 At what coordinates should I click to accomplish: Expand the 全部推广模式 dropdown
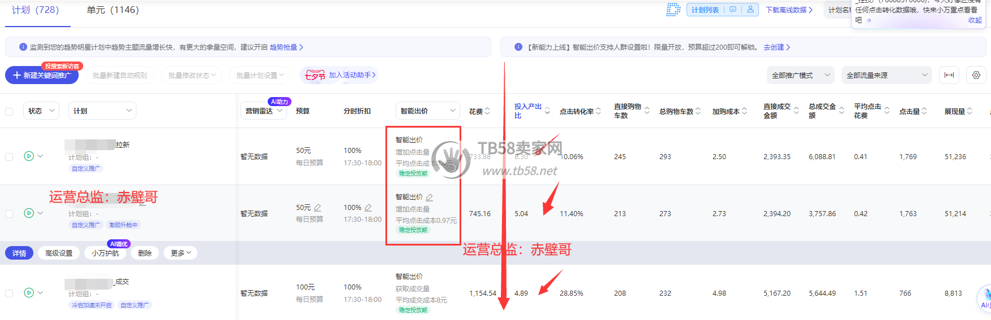click(x=800, y=75)
